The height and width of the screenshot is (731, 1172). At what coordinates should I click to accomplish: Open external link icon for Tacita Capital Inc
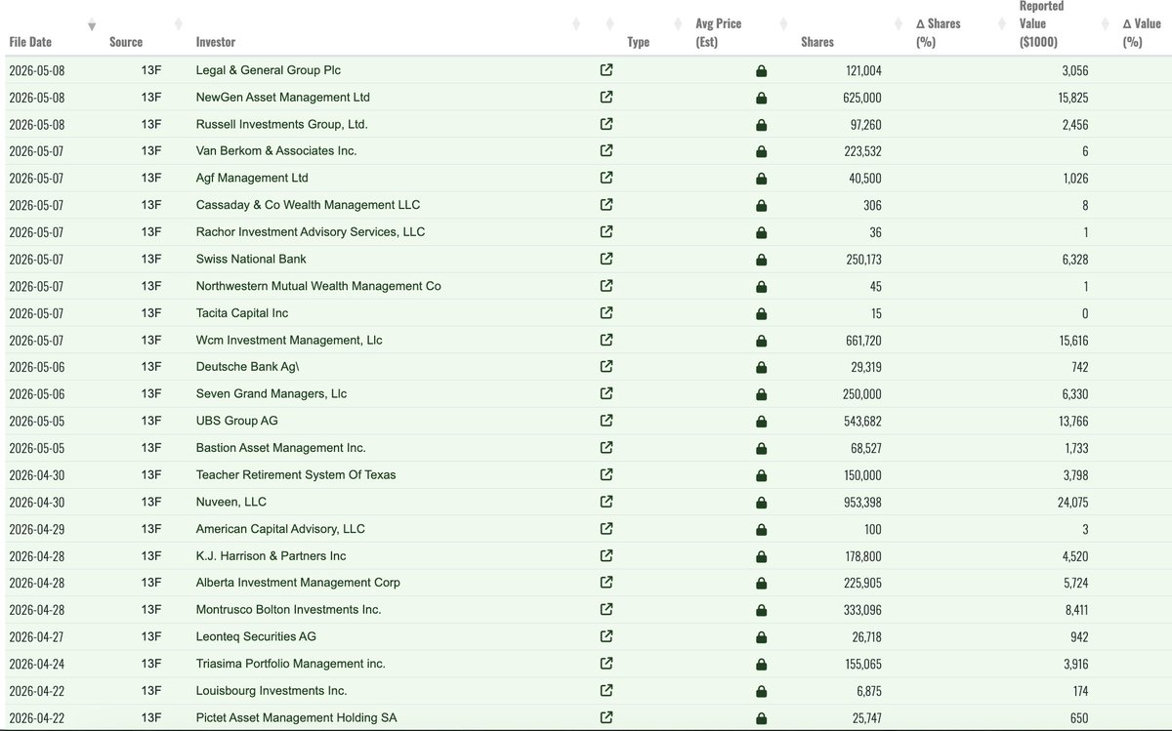pyautogui.click(x=607, y=313)
